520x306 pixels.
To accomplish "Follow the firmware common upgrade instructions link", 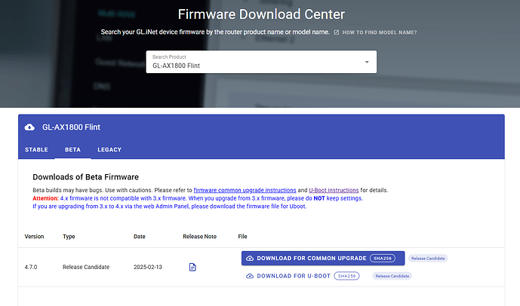I will pos(245,190).
